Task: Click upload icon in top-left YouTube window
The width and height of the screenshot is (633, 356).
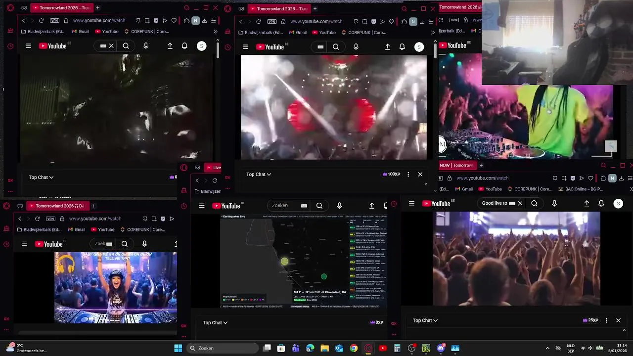Action: click(x=170, y=46)
